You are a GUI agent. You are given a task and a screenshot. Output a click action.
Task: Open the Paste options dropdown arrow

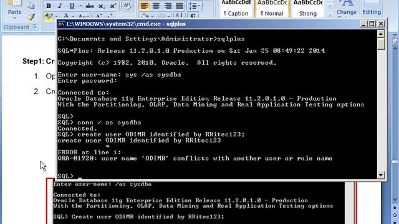coord(14,18)
